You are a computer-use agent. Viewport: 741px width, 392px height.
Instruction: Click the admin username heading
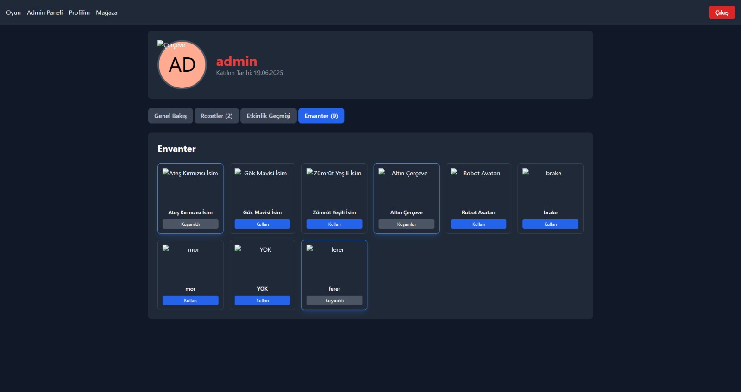[236, 61]
